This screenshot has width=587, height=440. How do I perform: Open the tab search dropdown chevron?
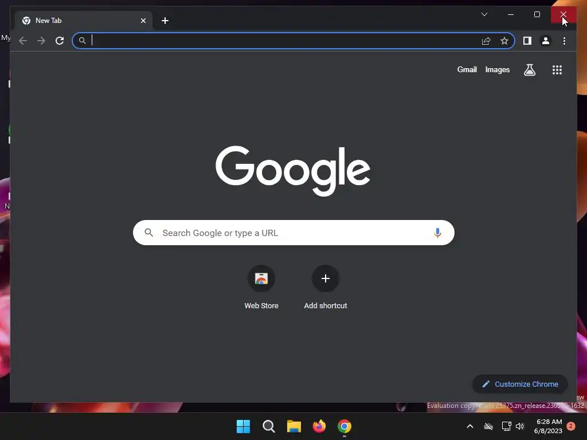(x=484, y=14)
